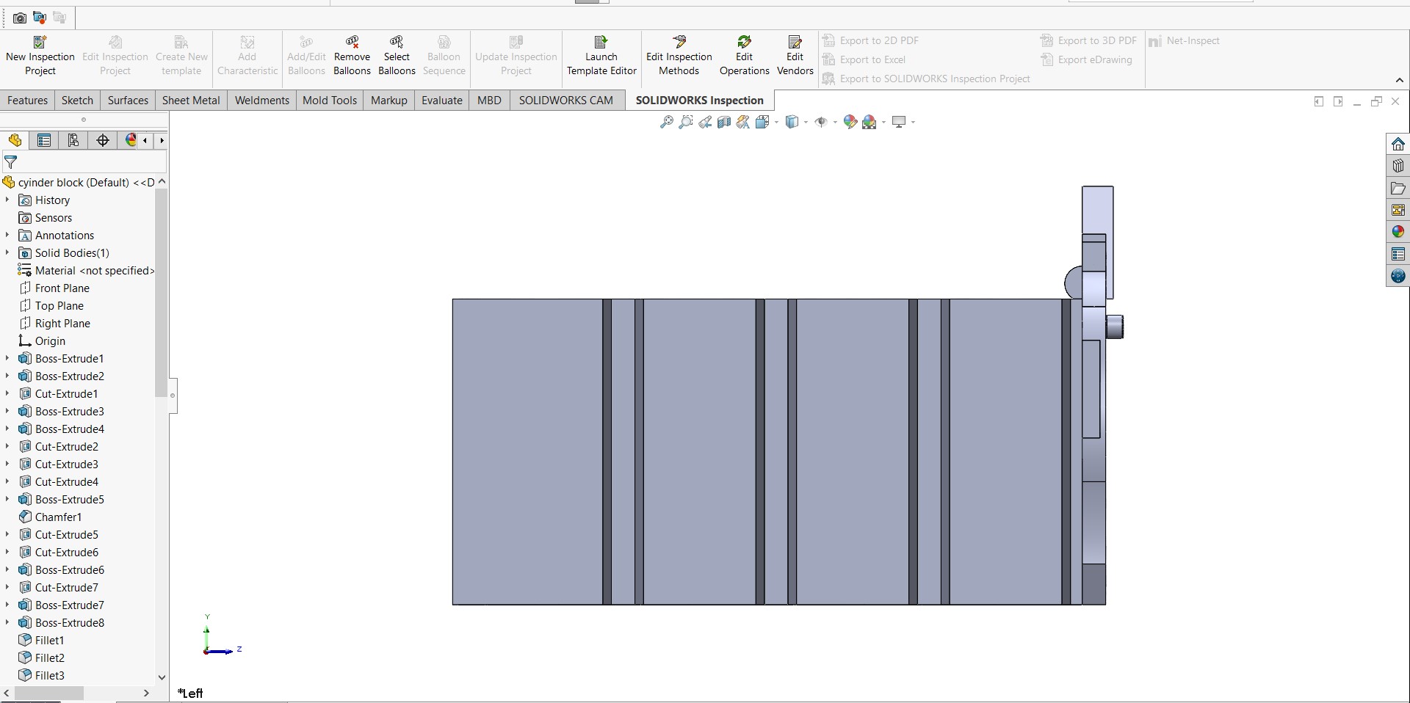Open Appearances task pane
The height and width of the screenshot is (703, 1410).
(1398, 232)
